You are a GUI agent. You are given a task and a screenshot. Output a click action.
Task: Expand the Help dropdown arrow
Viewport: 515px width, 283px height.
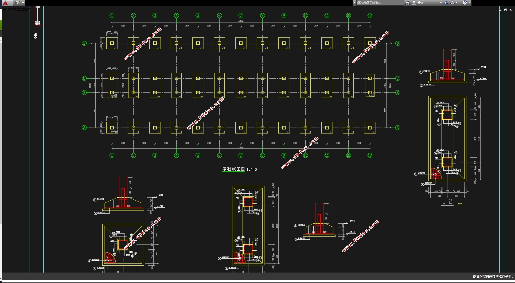click(x=469, y=3)
